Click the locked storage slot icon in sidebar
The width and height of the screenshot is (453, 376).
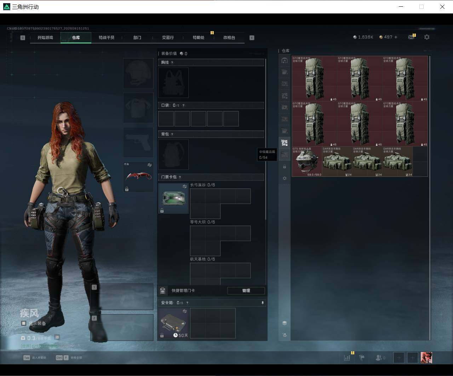tap(285, 166)
